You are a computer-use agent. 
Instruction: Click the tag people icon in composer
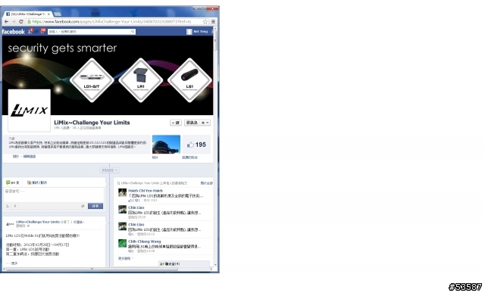[x=8, y=206]
